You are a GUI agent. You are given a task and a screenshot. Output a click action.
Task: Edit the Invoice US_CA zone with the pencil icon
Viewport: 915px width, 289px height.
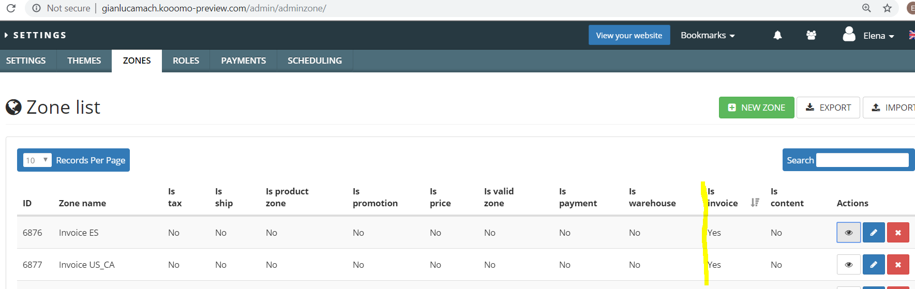pyautogui.click(x=874, y=265)
